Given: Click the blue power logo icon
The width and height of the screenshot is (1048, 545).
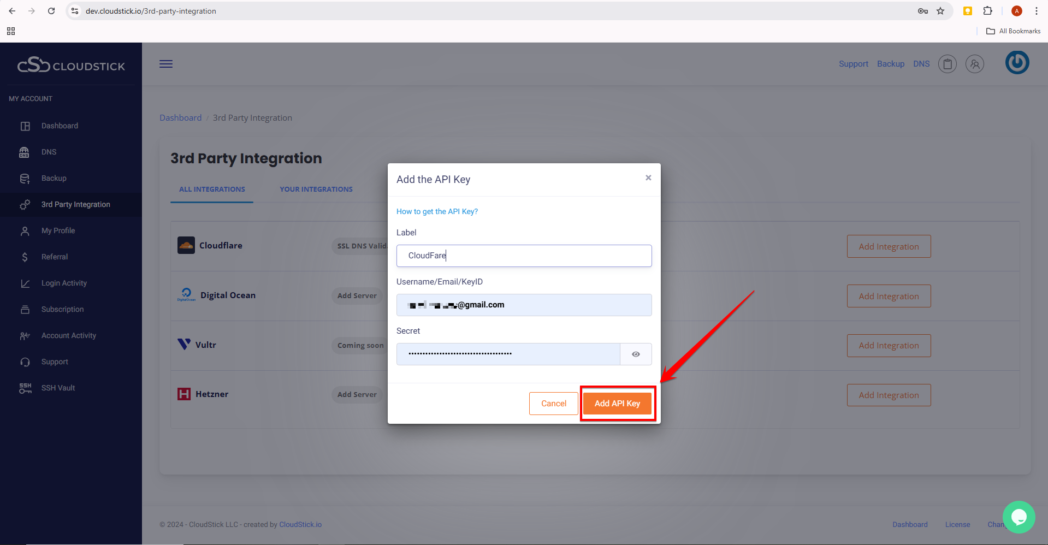Looking at the screenshot, I should [1017, 63].
